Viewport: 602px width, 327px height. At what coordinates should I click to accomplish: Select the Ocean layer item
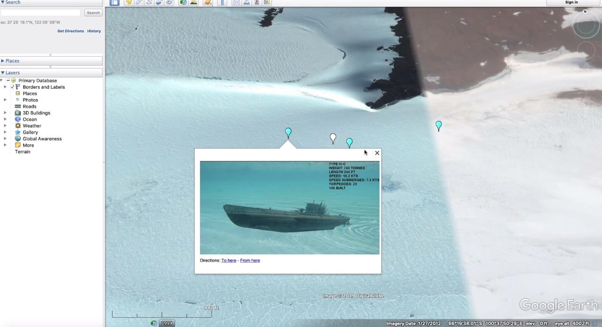29,119
